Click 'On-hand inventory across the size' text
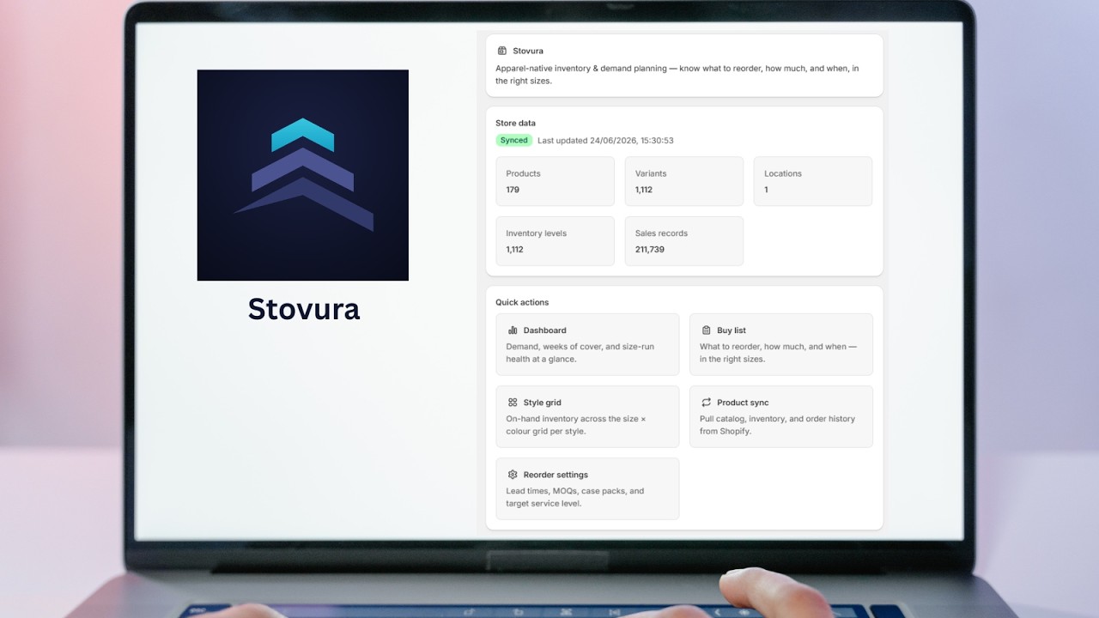The width and height of the screenshot is (1099, 618). [x=575, y=425]
